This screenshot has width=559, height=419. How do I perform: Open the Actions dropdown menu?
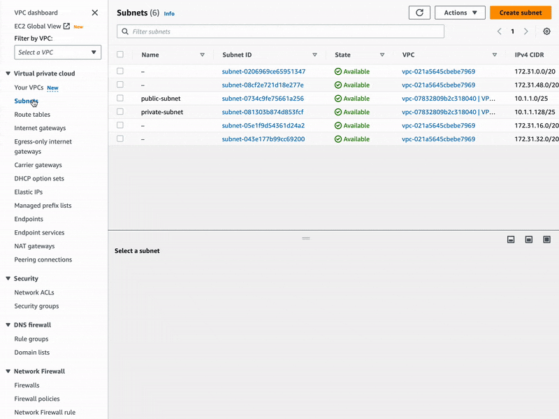point(460,13)
